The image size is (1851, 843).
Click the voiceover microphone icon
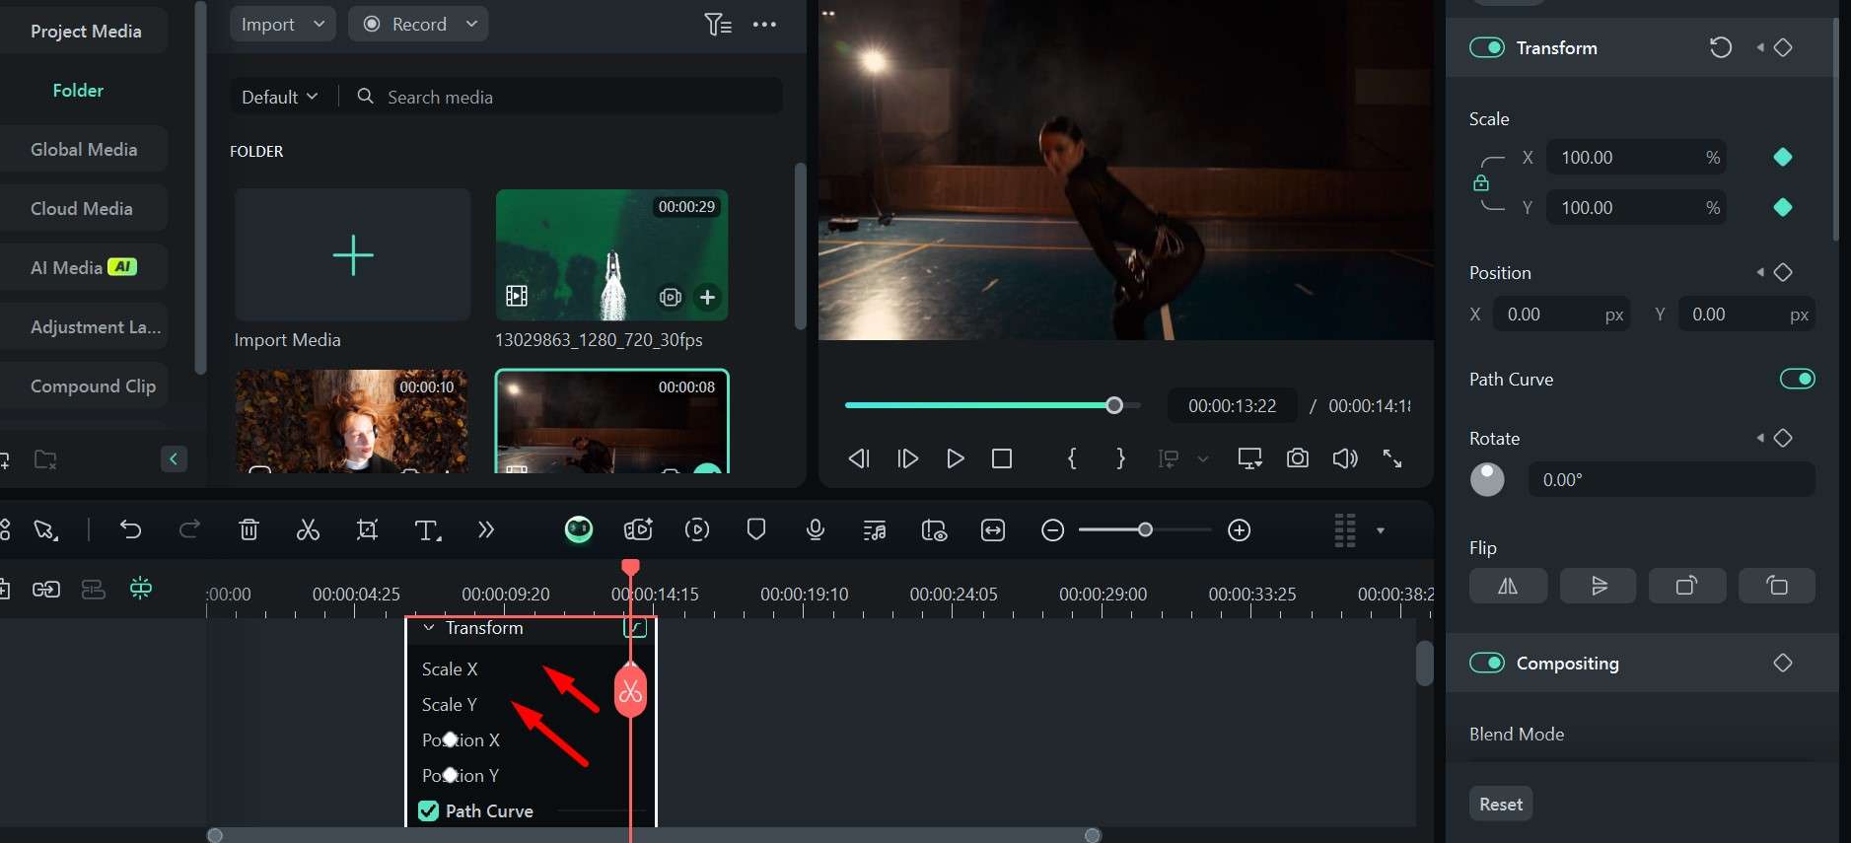tap(816, 530)
